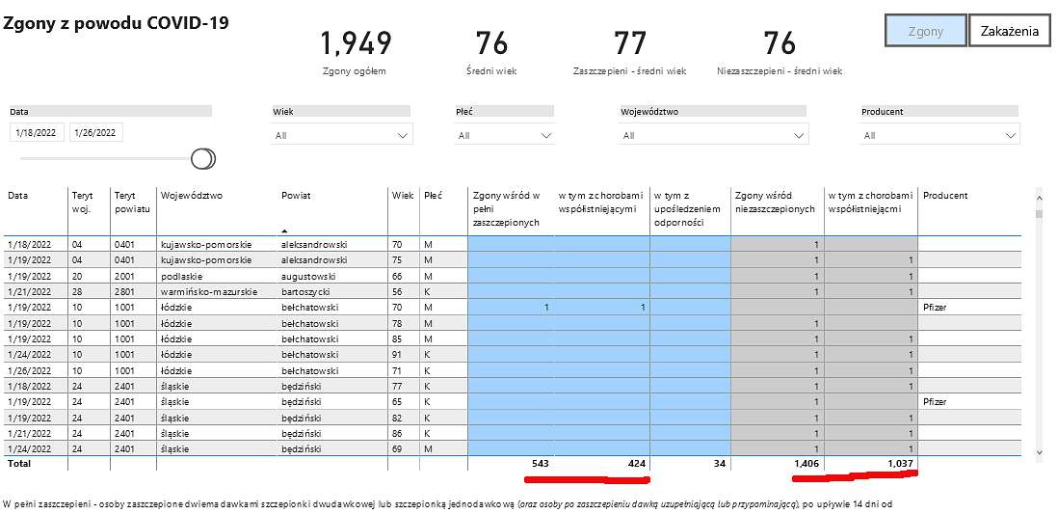Screen dimensions: 1058x514
Task: Sort by w tym z upośledzeniem odporności header
Action: (x=687, y=208)
